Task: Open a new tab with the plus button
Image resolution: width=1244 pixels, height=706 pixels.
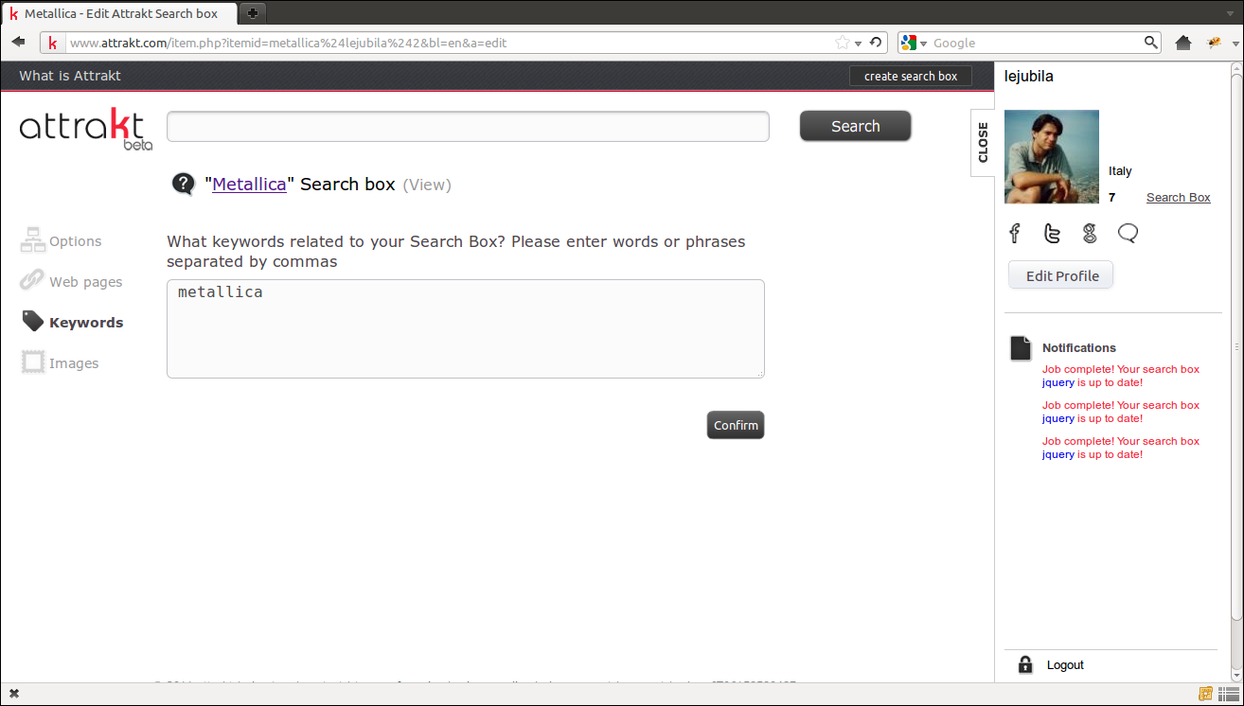Action: (252, 13)
